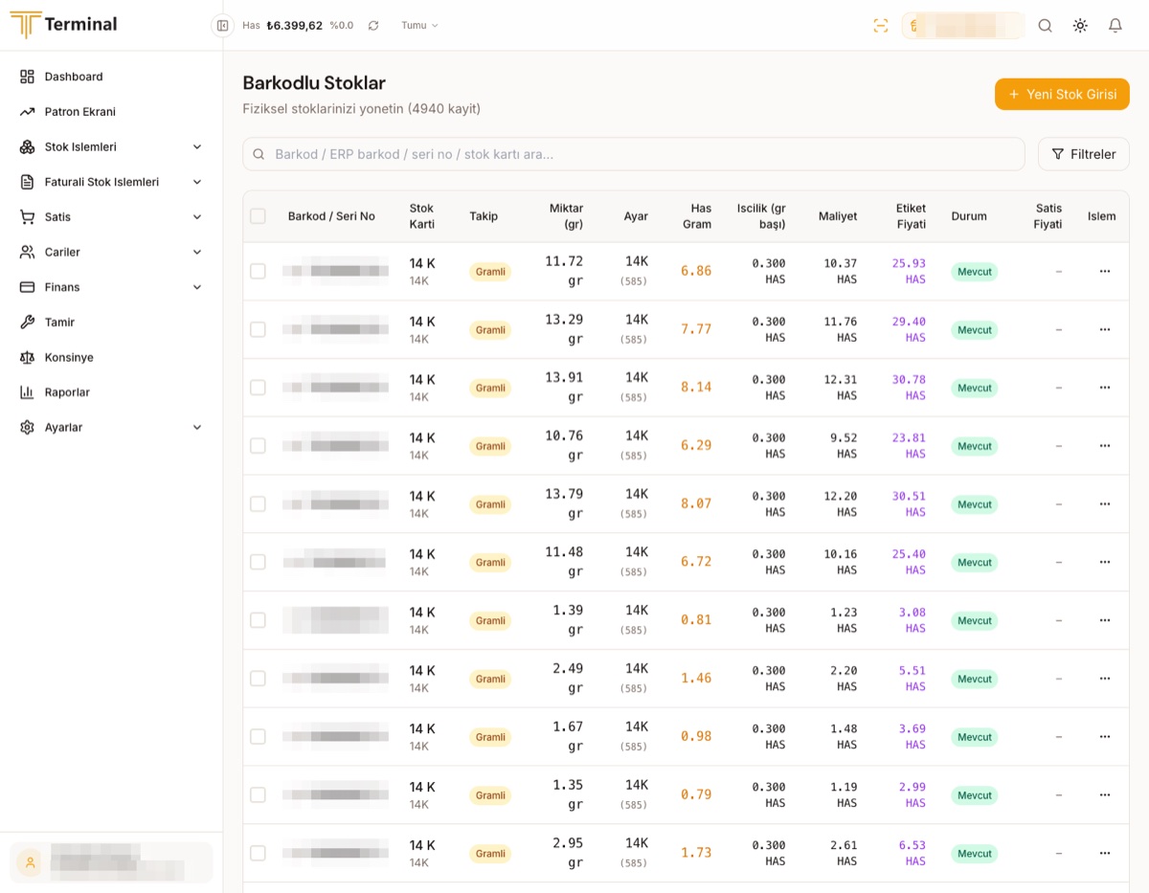Select checkbox of the 11.72 gr row
This screenshot has width=1149, height=893.
coord(258,271)
